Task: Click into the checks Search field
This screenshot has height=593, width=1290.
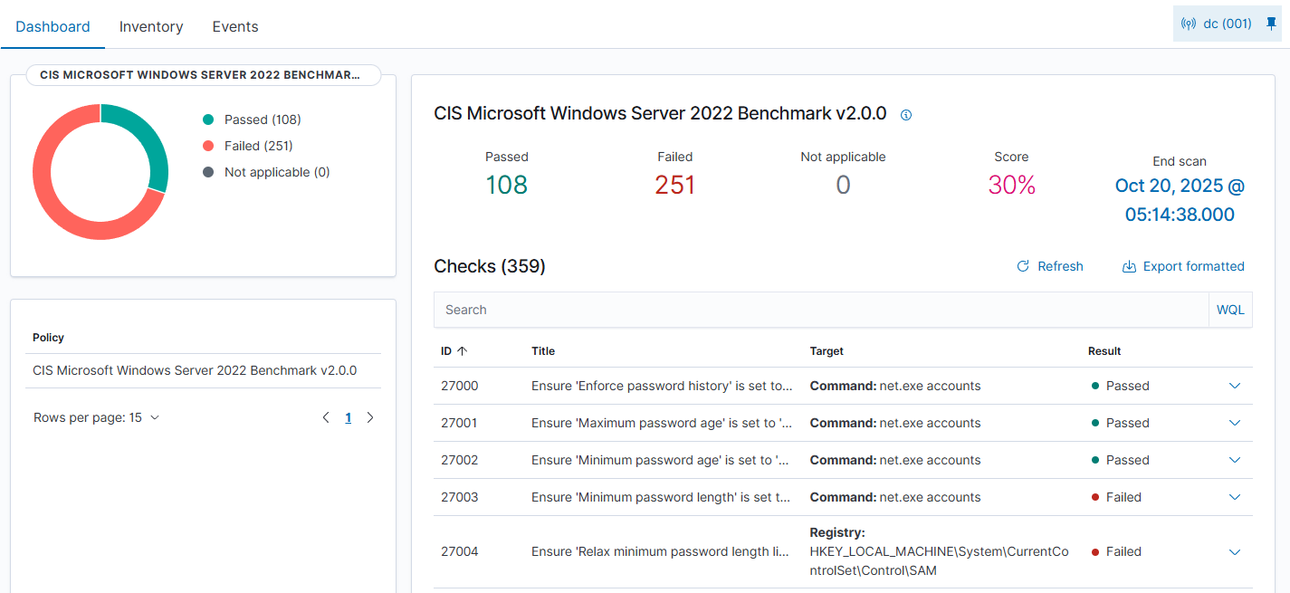Action: (815, 310)
